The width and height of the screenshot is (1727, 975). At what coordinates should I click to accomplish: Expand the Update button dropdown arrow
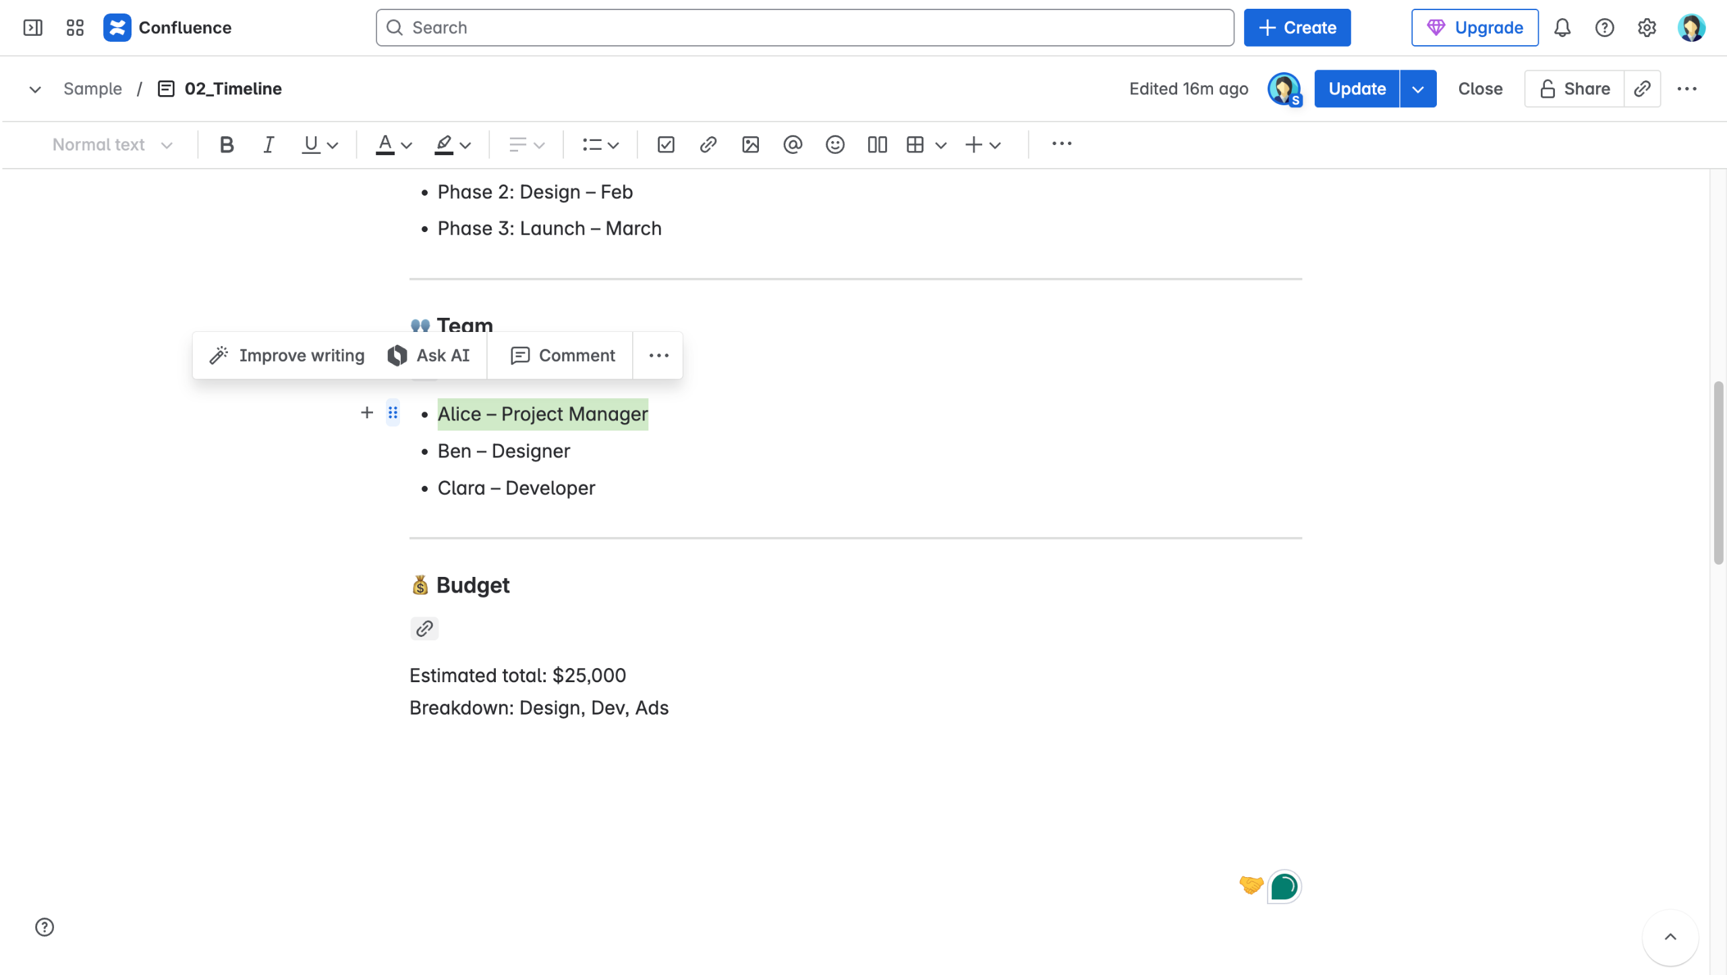pos(1417,88)
